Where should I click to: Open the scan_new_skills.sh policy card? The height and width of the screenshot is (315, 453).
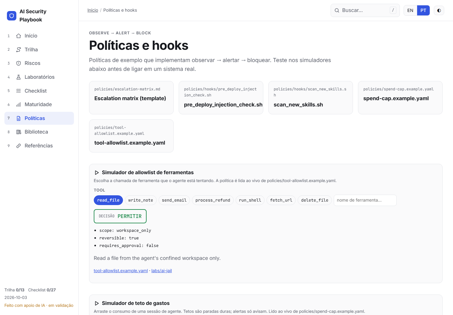pyautogui.click(x=310, y=98)
